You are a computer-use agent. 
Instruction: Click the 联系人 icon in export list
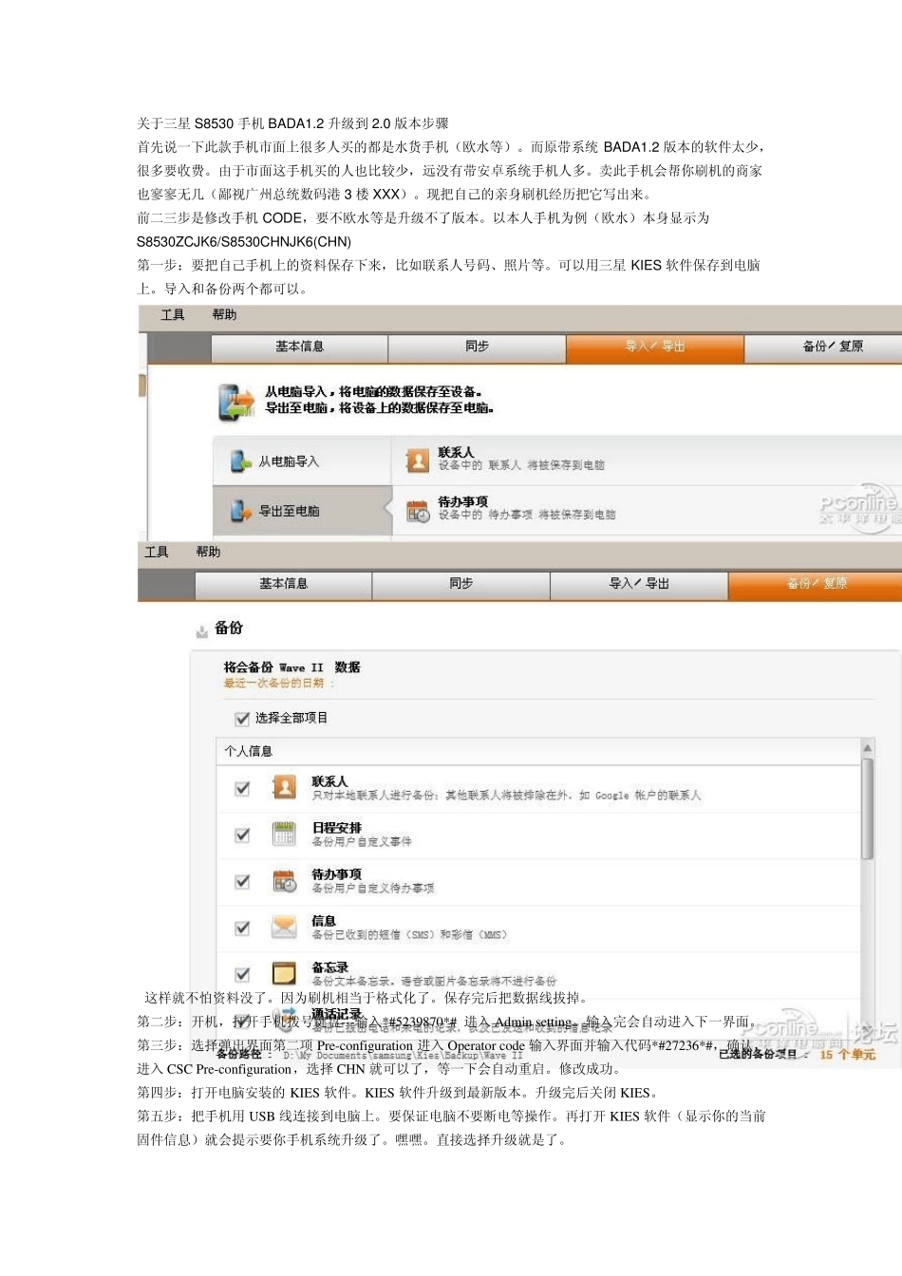[x=418, y=460]
